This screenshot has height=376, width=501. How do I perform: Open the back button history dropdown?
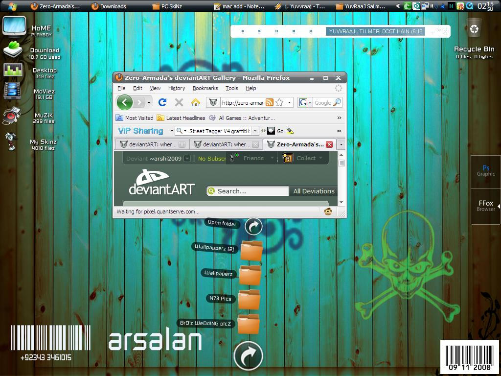(148, 103)
